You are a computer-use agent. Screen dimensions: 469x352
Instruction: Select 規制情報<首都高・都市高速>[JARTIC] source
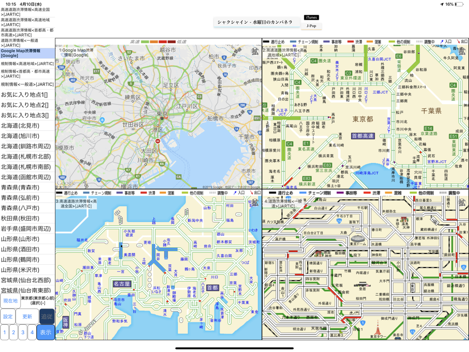(x=27, y=74)
